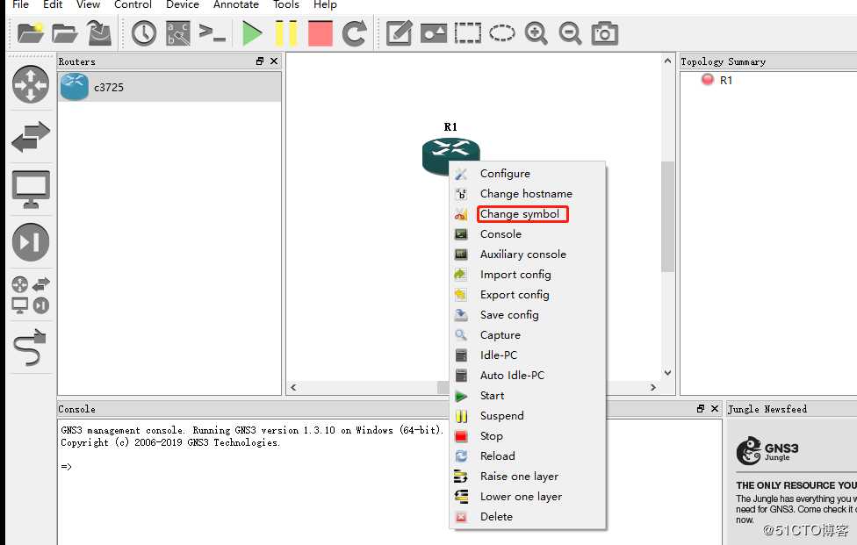
Task: Click the Insert picture toolbar icon
Action: point(434,33)
